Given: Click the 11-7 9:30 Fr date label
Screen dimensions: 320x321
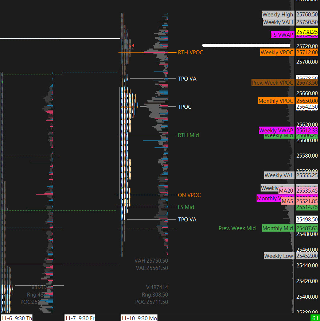Looking at the screenshot, I should [80, 318].
